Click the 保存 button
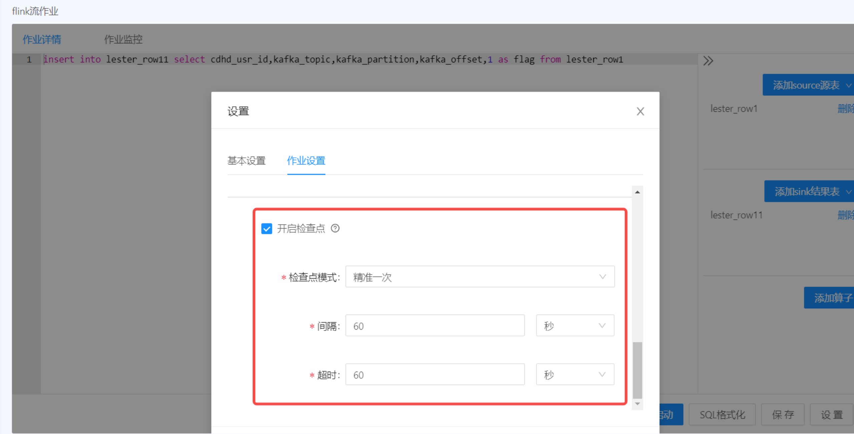This screenshot has height=434, width=854. [x=783, y=415]
